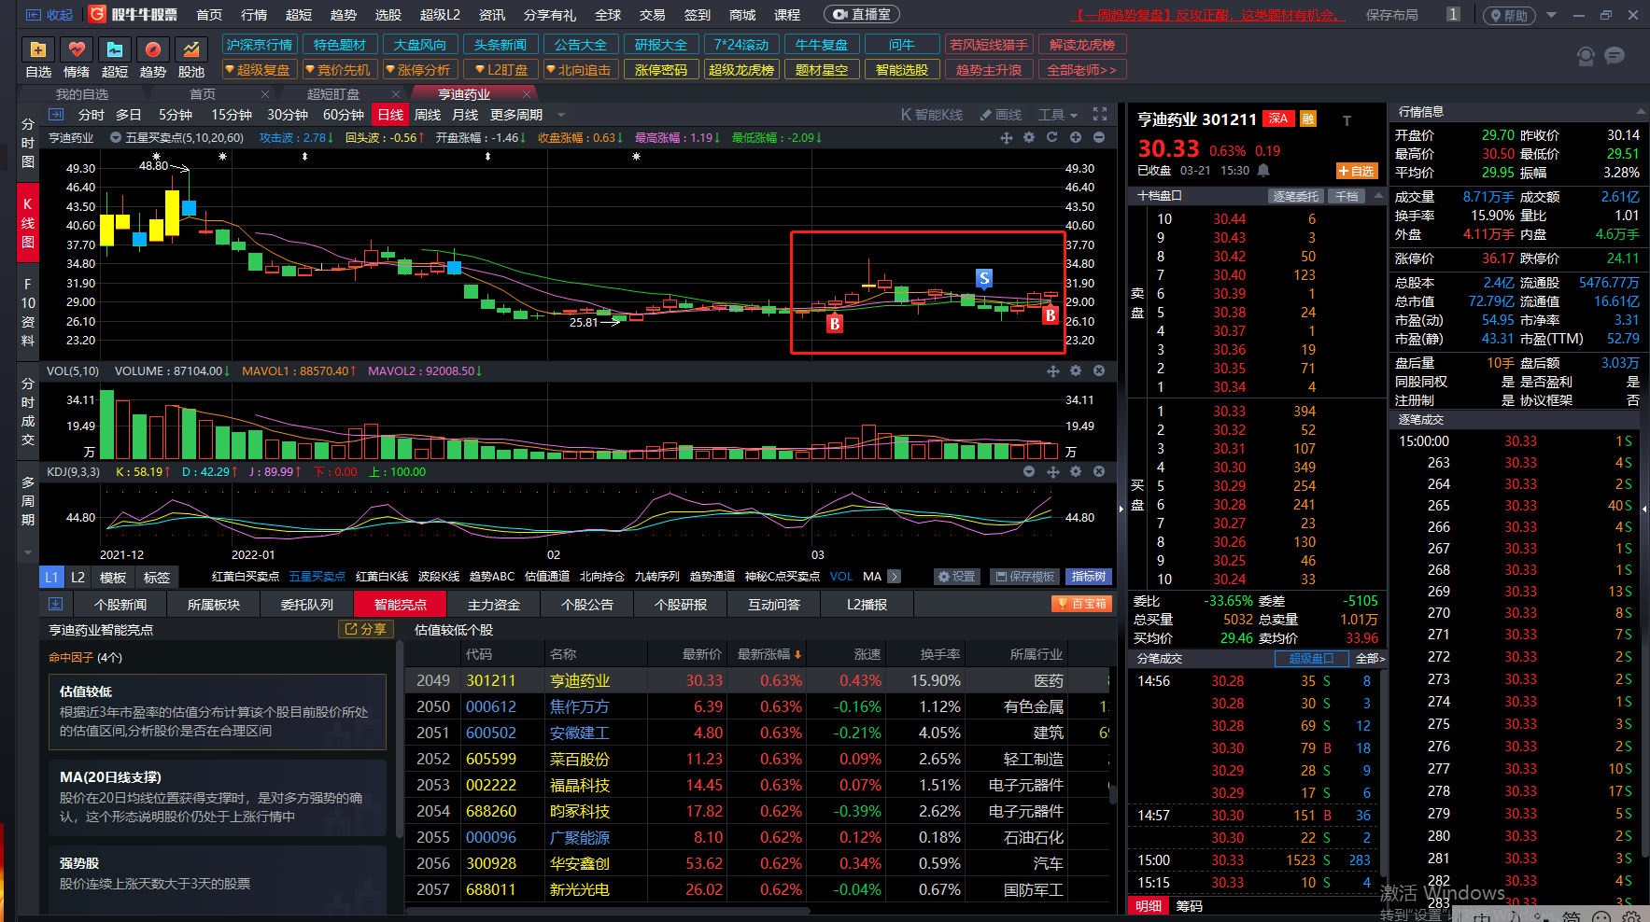Zoom out the K-line chart minus icon
This screenshot has height=922, width=1650.
(x=1099, y=137)
